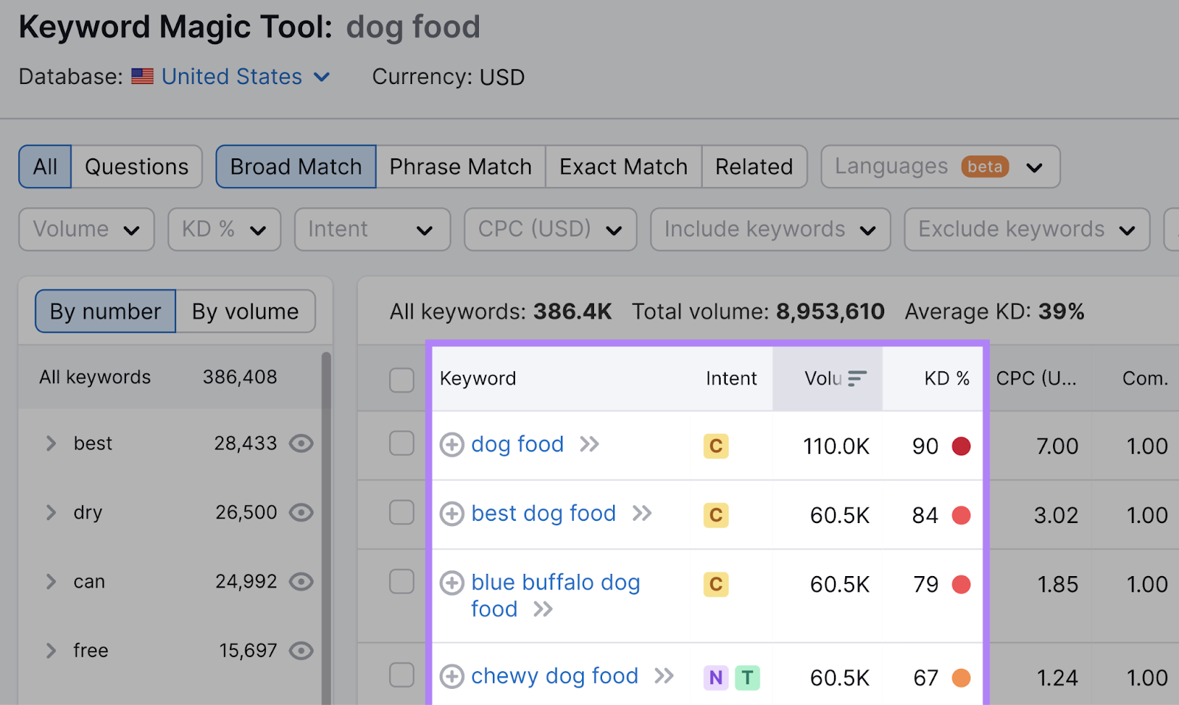This screenshot has width=1179, height=705.
Task: Toggle the eye icon next to "best" group
Action: pos(302,443)
